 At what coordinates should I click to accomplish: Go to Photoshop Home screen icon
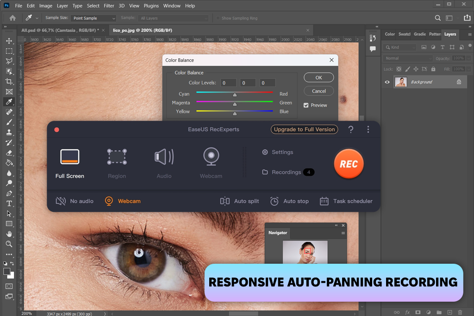12,18
